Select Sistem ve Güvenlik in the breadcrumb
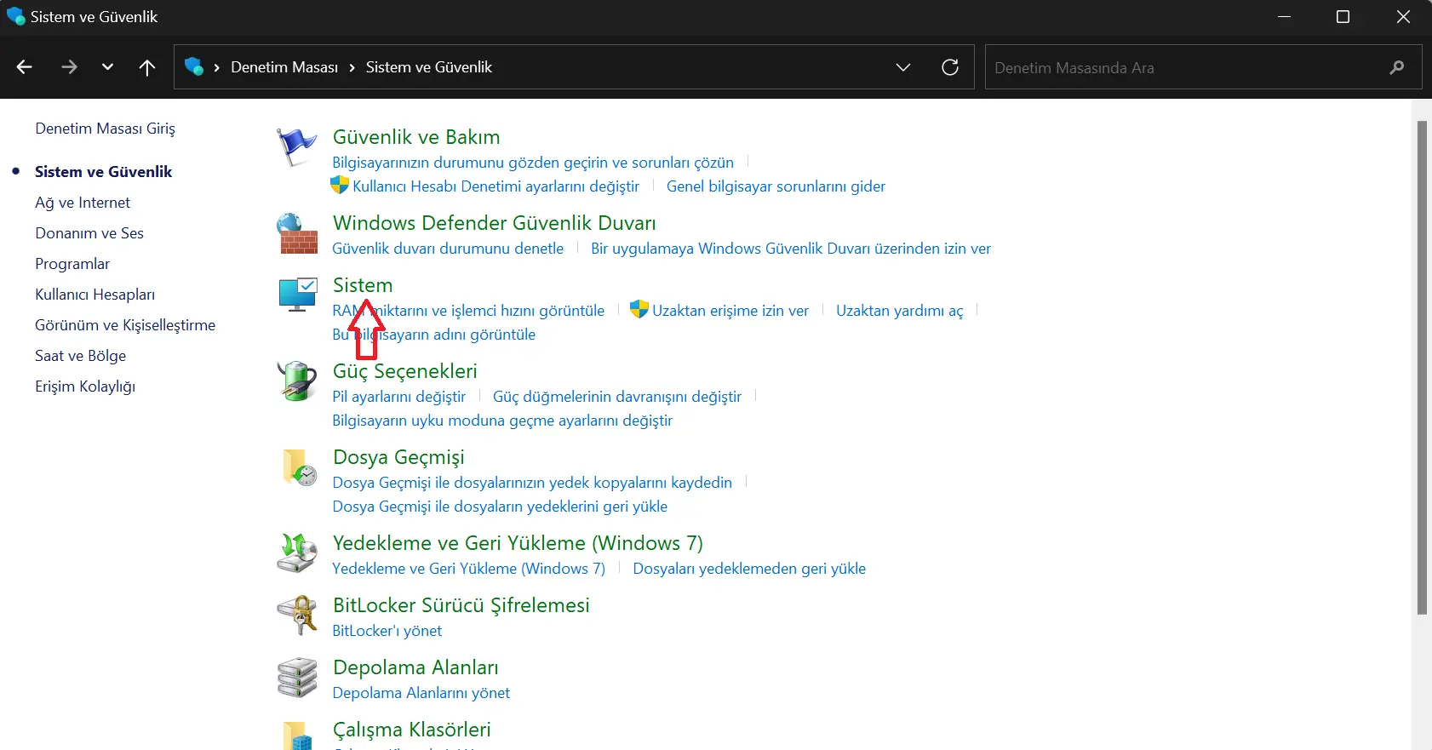 [x=429, y=67]
